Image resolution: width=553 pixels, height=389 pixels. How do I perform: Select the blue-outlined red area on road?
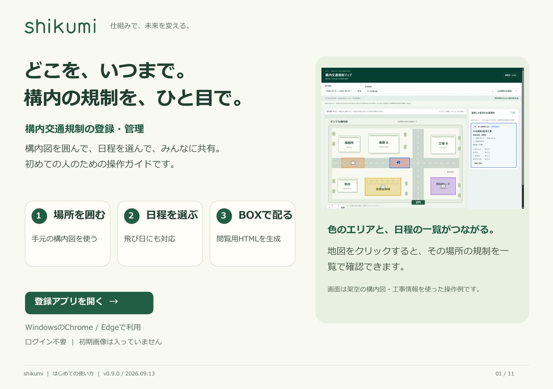(x=400, y=163)
